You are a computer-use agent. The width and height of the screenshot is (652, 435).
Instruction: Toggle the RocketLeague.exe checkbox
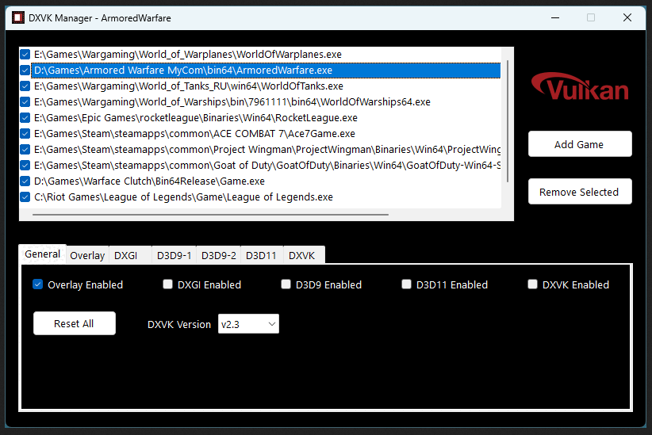click(25, 117)
